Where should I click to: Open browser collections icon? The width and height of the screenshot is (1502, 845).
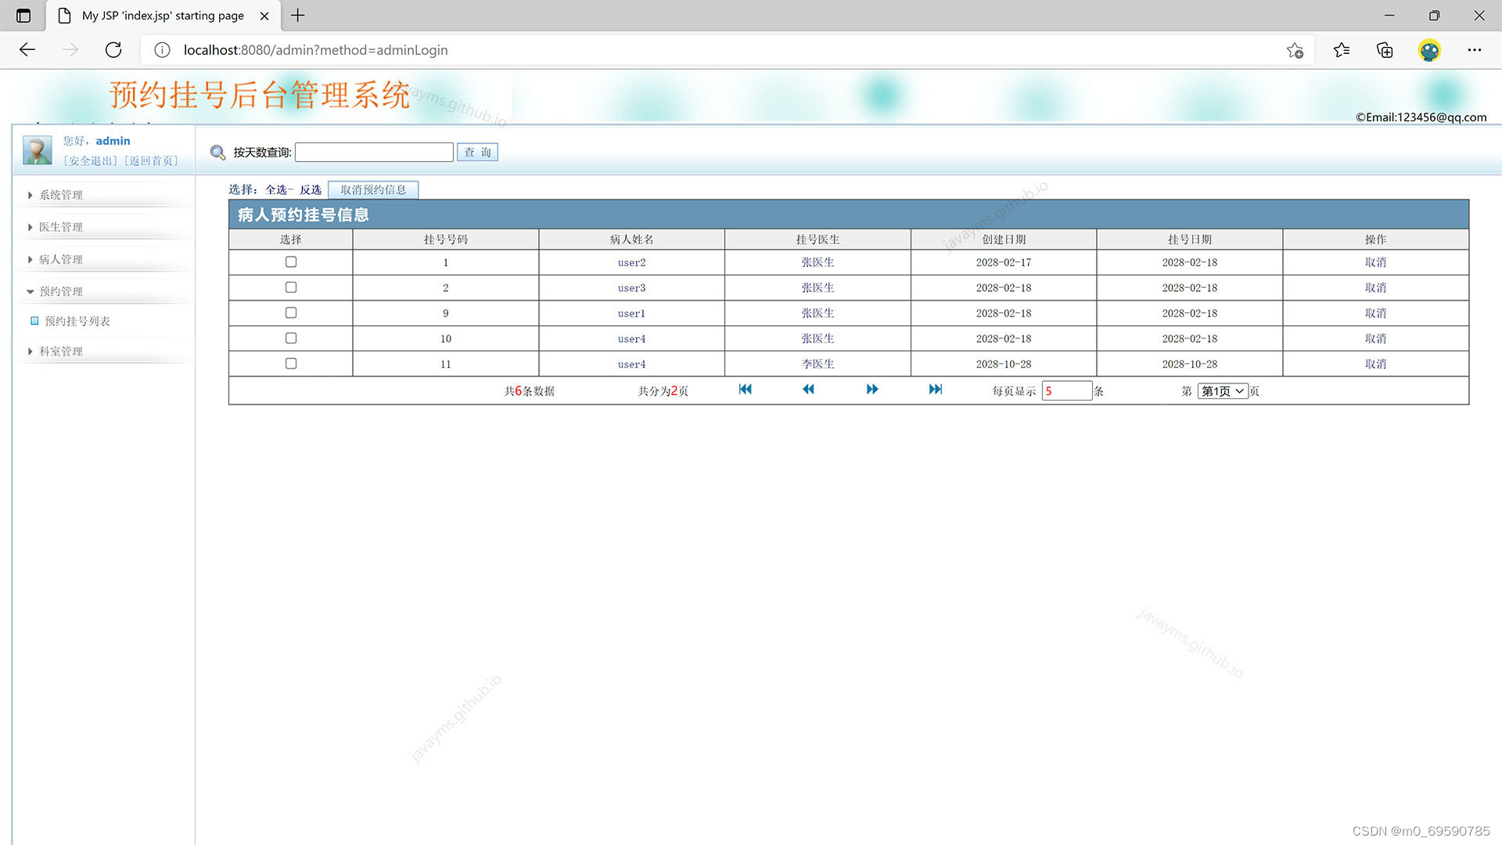click(x=1385, y=50)
